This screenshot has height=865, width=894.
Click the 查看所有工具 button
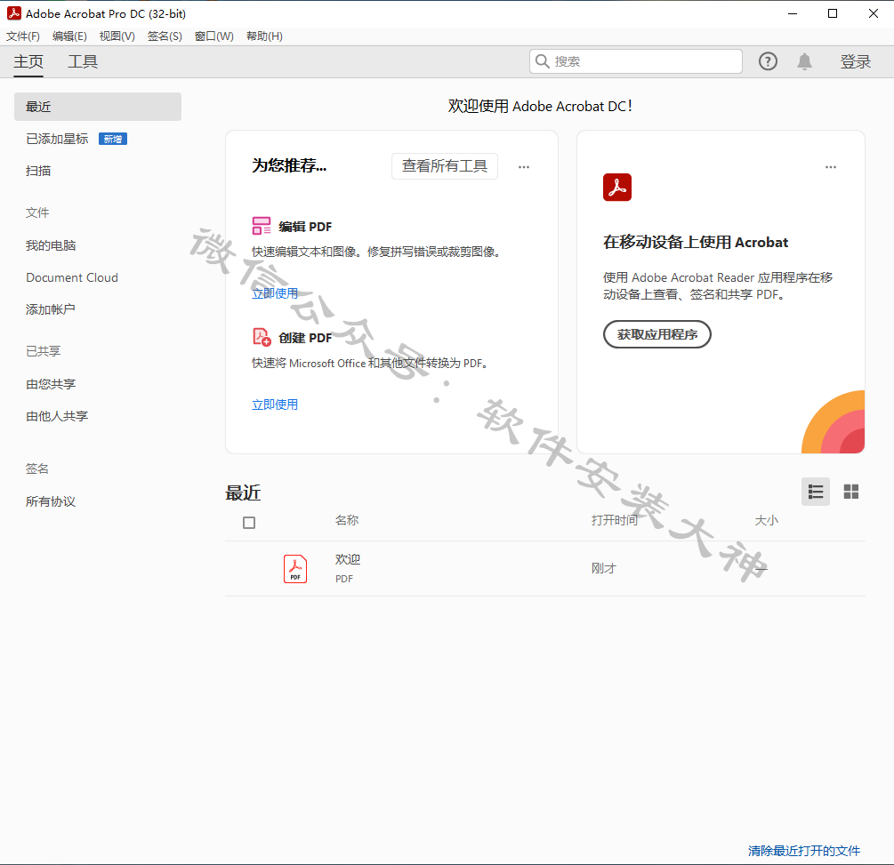444,166
